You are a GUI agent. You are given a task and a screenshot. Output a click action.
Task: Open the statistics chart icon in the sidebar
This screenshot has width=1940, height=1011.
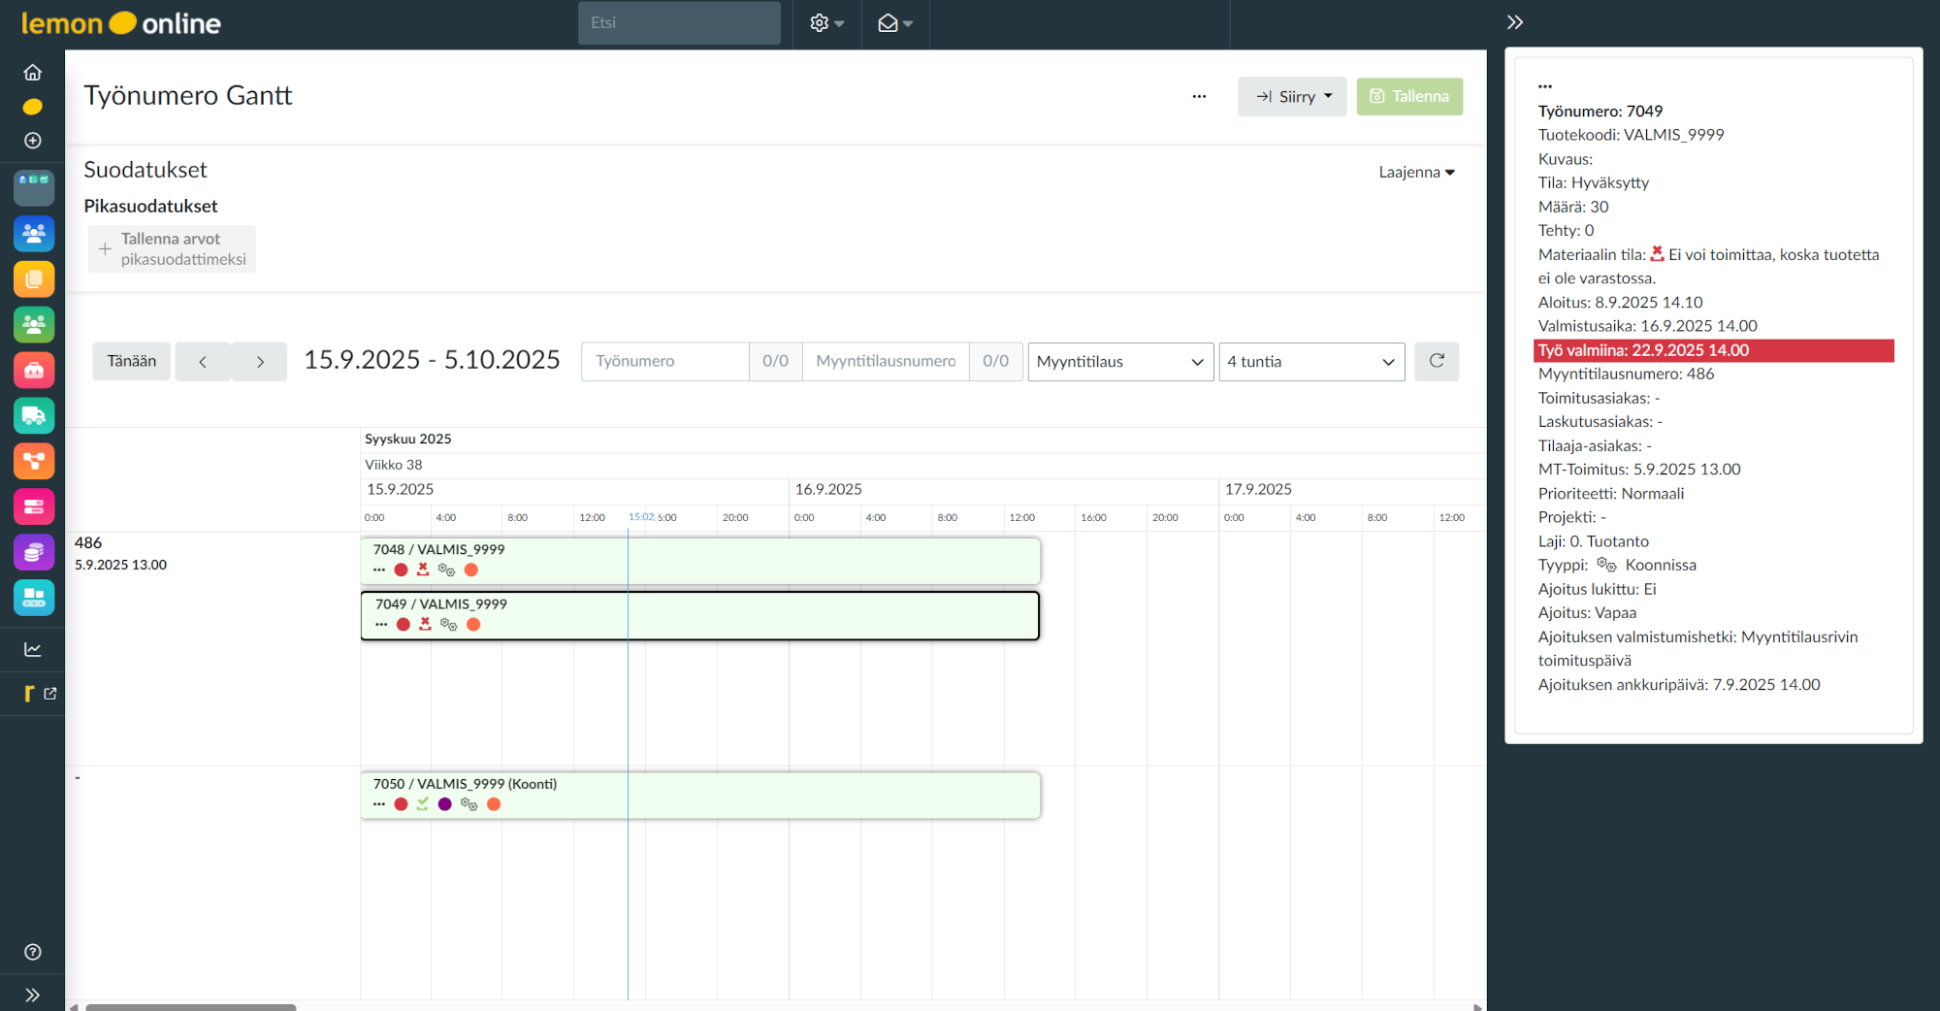(x=33, y=649)
